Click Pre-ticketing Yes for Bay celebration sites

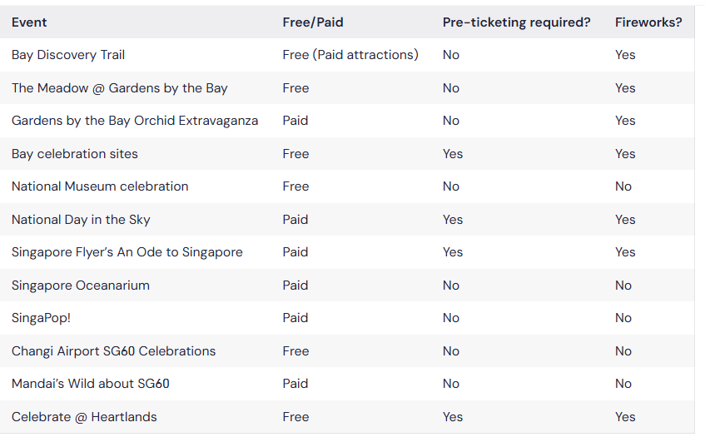coord(452,154)
